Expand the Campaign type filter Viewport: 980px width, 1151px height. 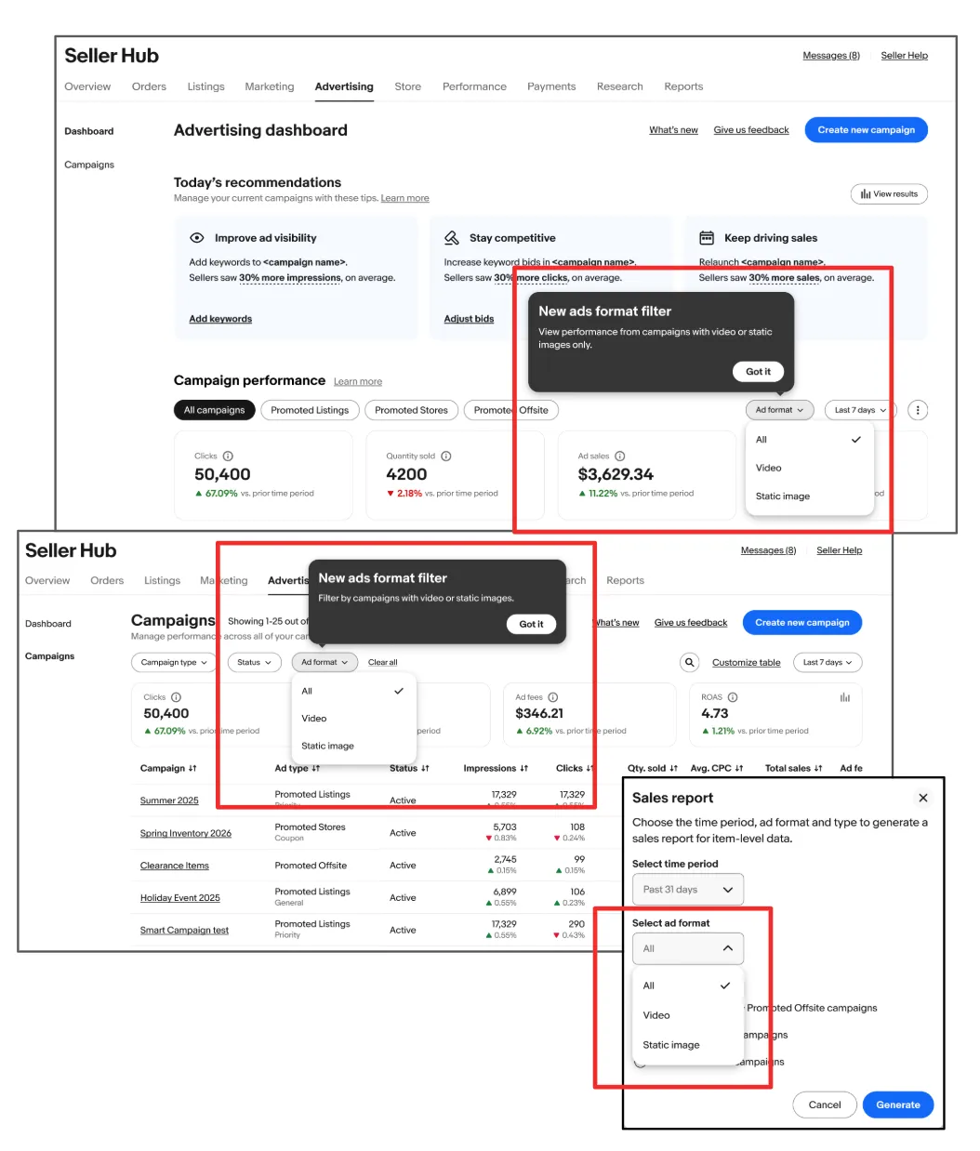[174, 663]
